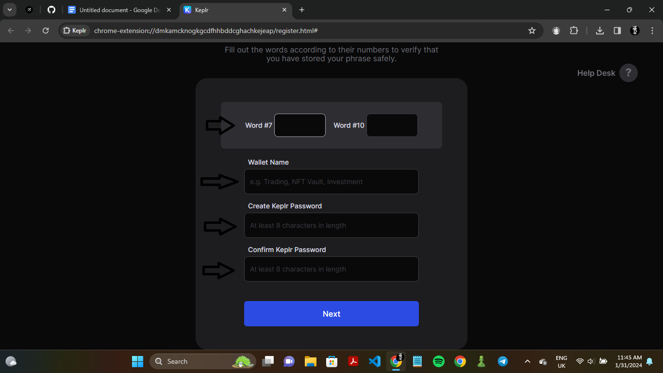Open the second Chrome taskbar icon
Viewport: 663px width, 373px height.
click(460, 361)
